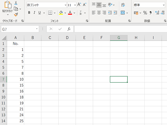
Task: Select column A header
Action: click(x=16, y=37)
